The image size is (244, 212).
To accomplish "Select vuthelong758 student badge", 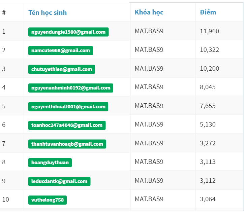I will [x=48, y=200].
